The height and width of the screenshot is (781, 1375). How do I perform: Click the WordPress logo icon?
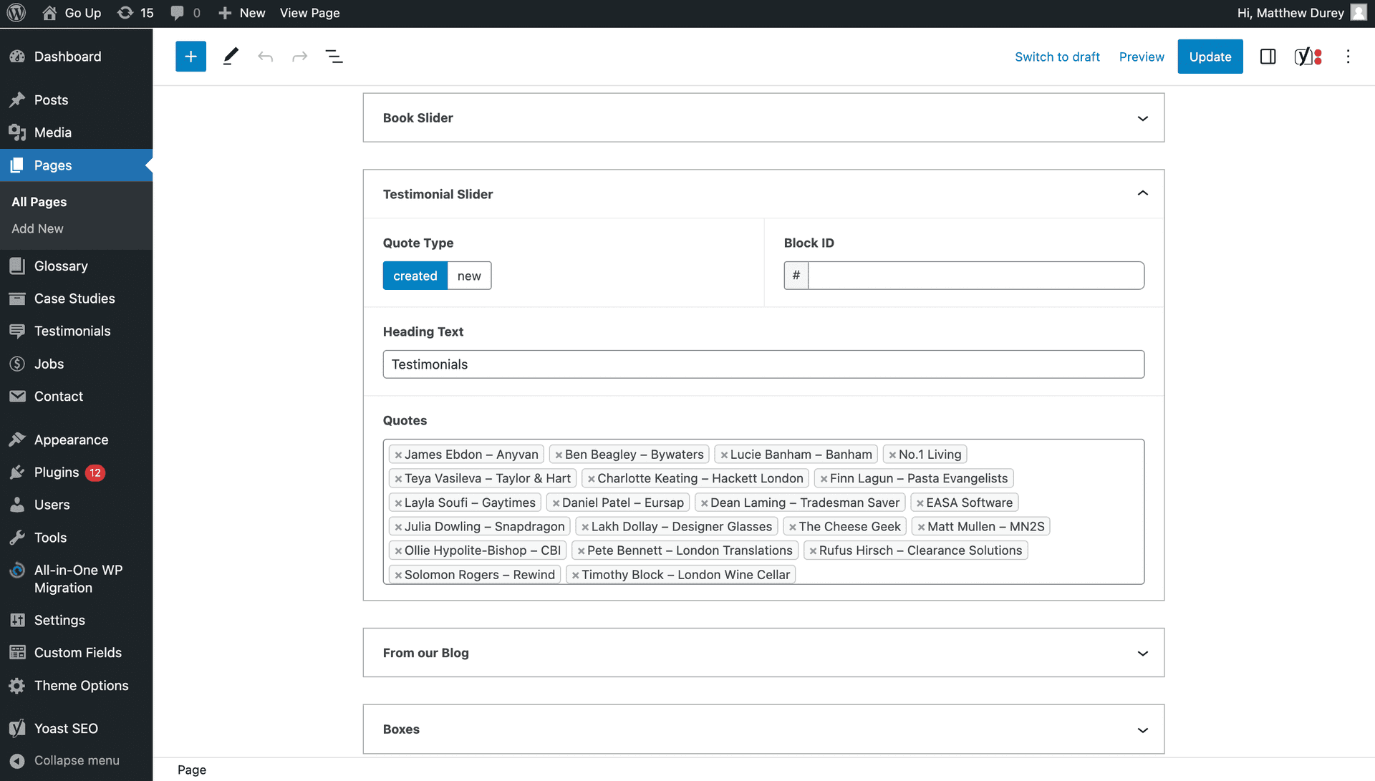(x=16, y=13)
